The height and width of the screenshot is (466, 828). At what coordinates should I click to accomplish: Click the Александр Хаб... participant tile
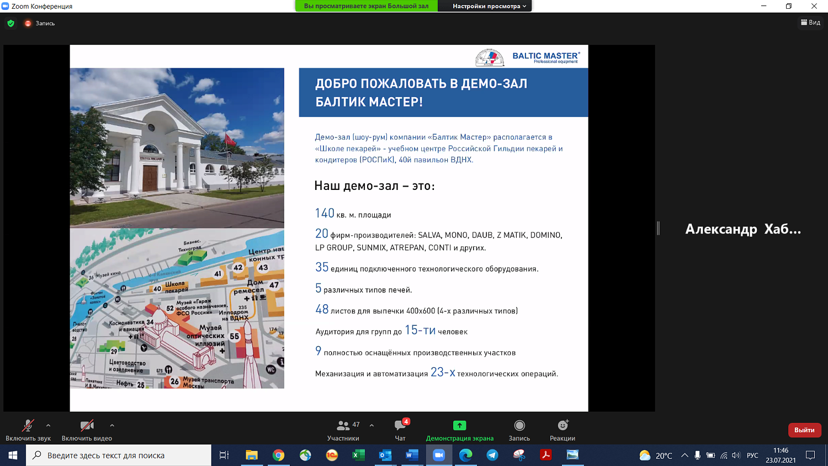point(743,229)
